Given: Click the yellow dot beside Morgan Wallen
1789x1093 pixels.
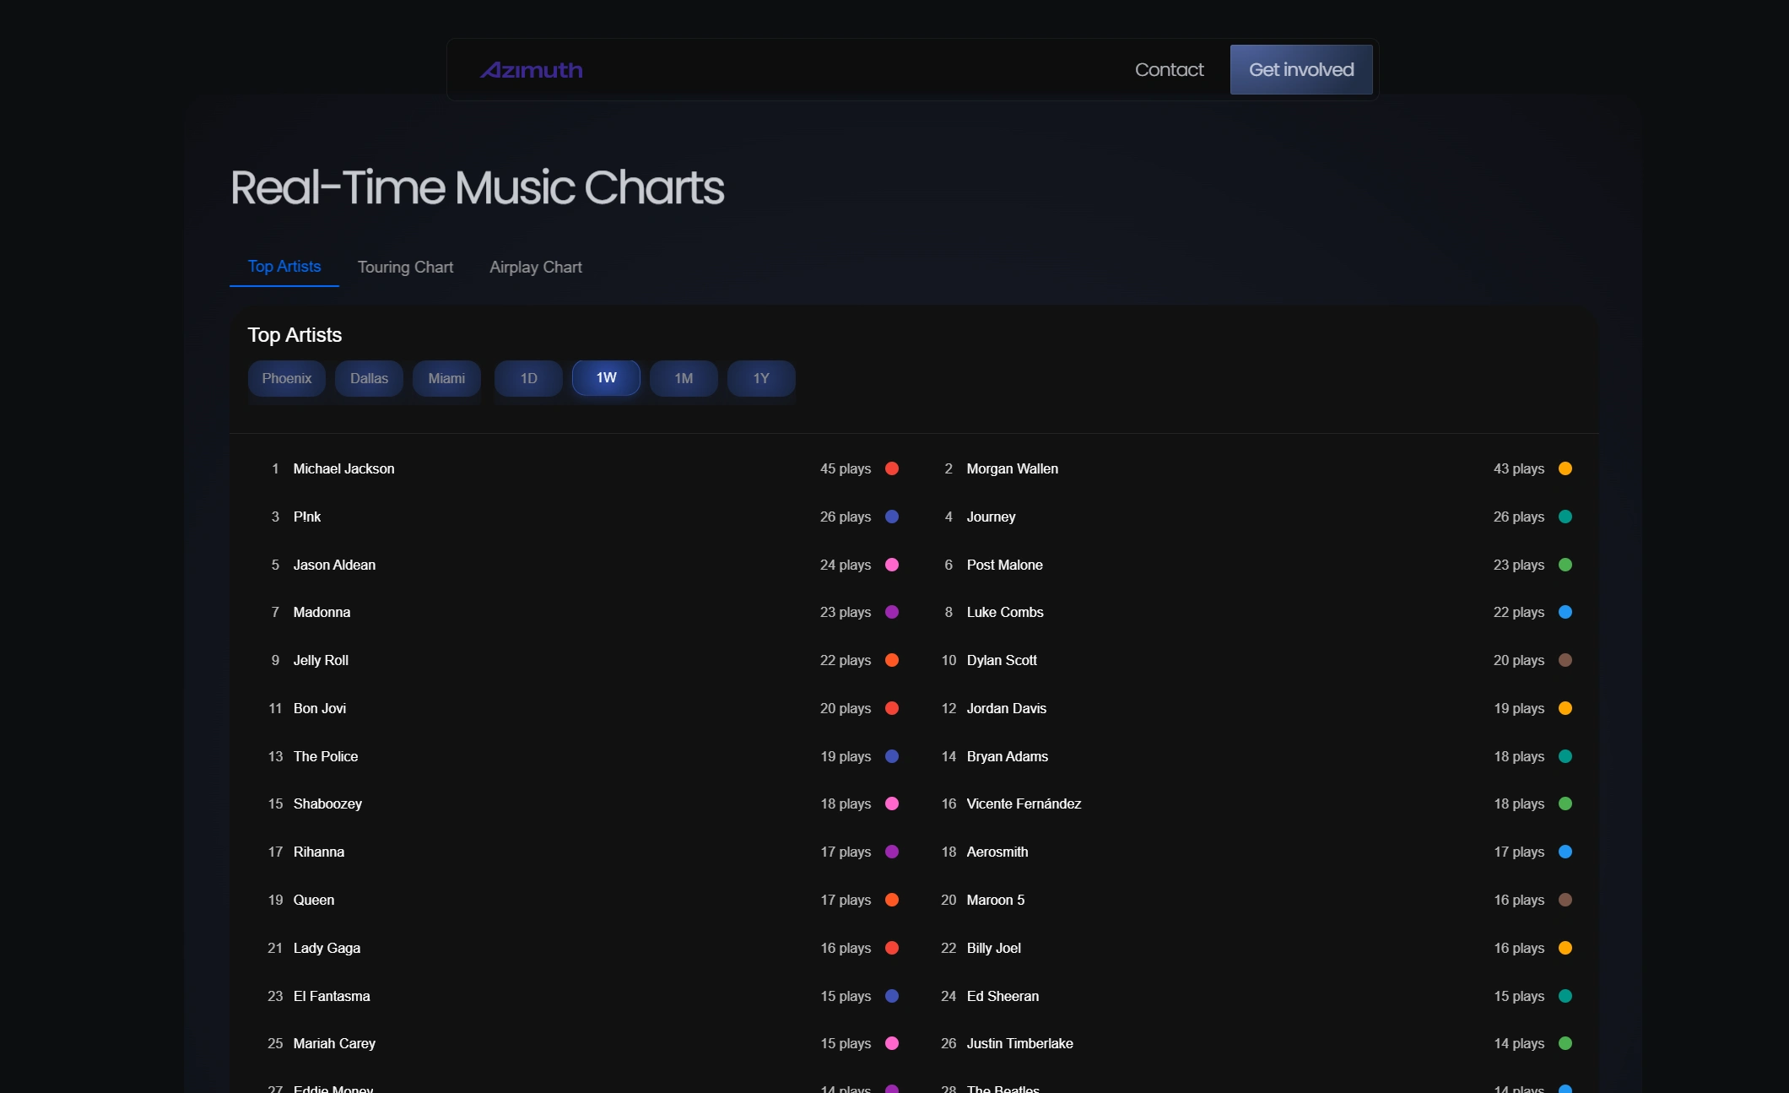Looking at the screenshot, I should [1565, 468].
